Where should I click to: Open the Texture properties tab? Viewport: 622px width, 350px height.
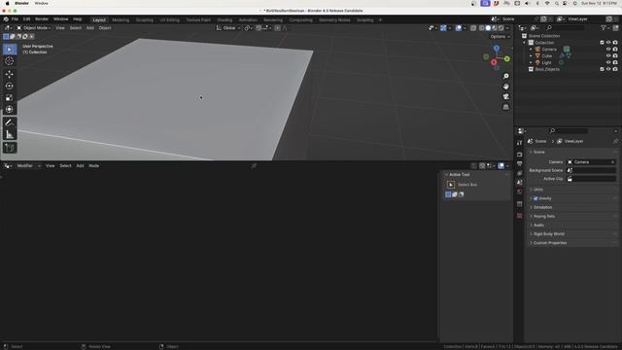(520, 216)
